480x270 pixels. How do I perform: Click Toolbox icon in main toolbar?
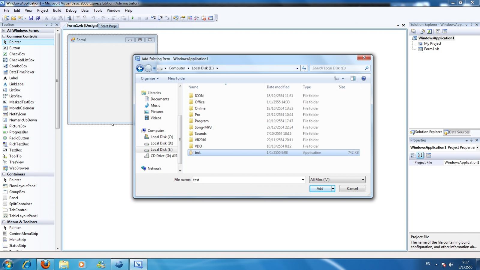(x=196, y=18)
